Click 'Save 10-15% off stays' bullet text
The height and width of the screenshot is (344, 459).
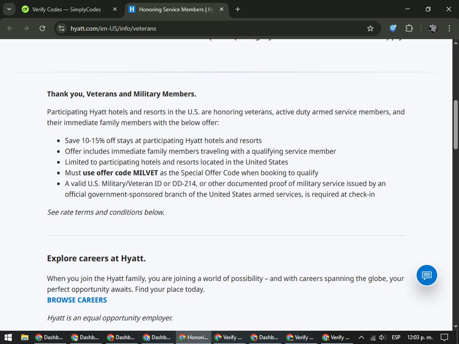click(163, 141)
